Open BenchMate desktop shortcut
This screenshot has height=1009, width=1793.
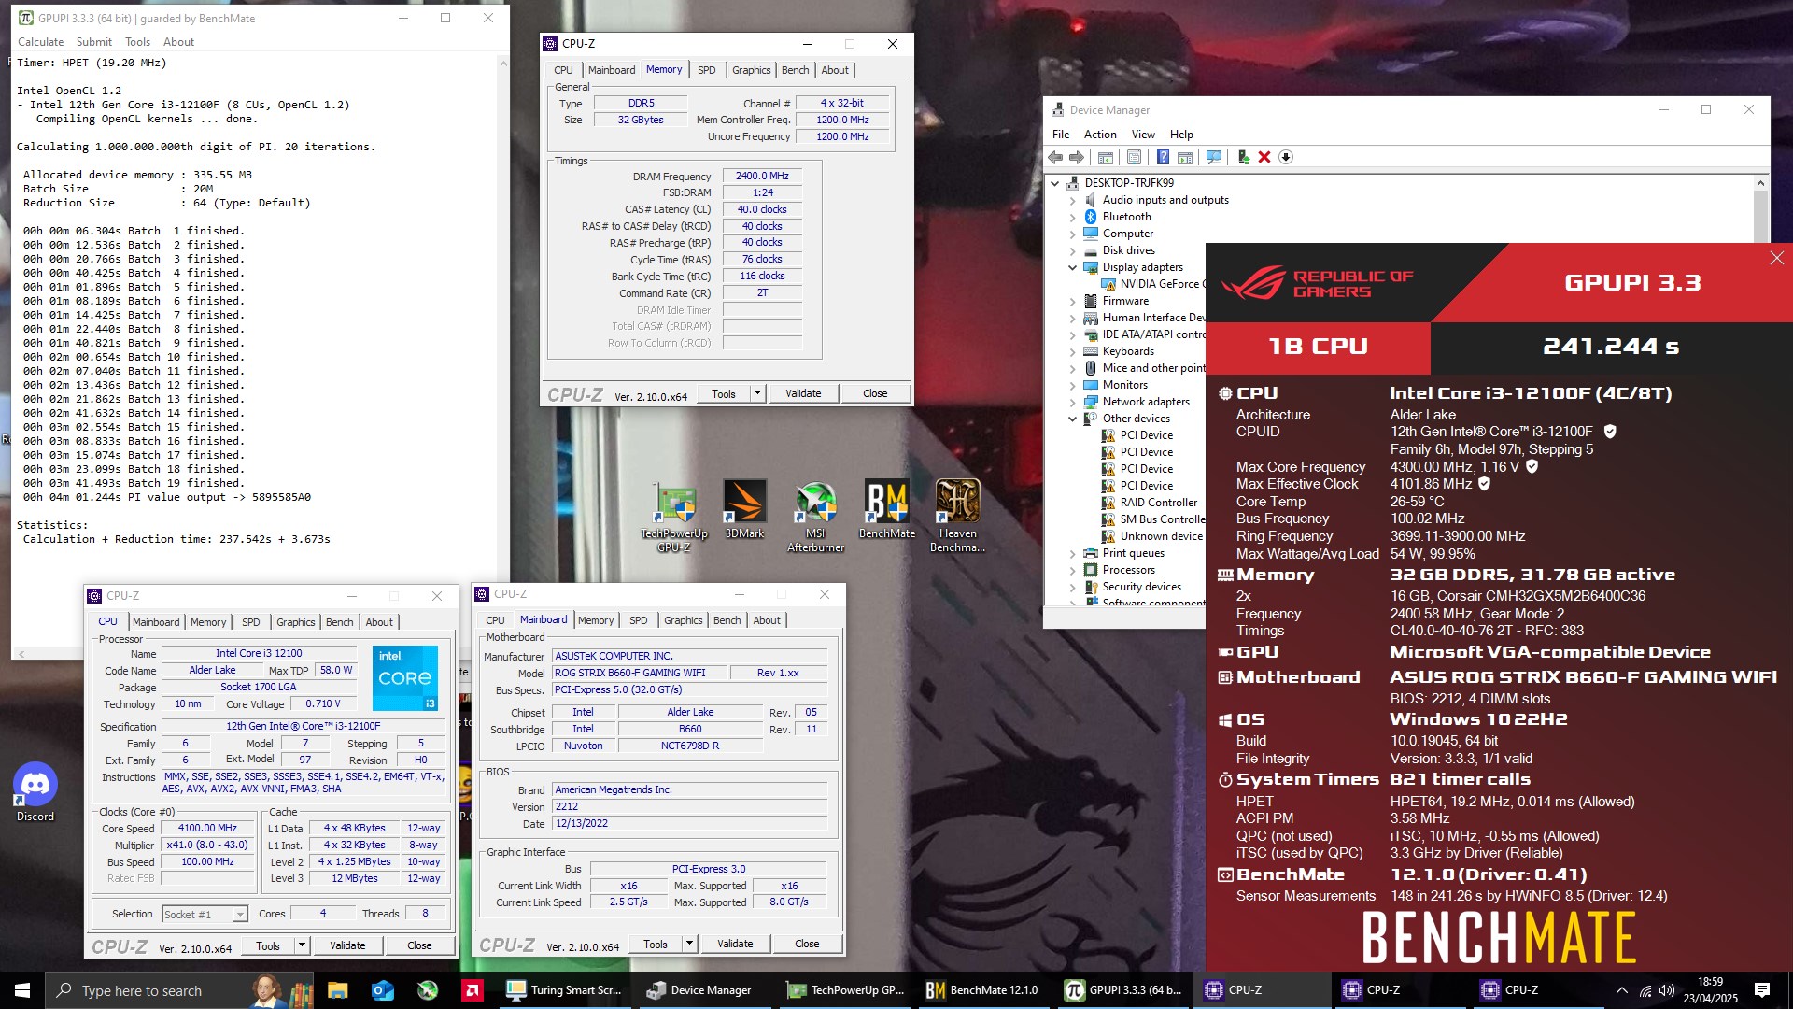point(887,510)
